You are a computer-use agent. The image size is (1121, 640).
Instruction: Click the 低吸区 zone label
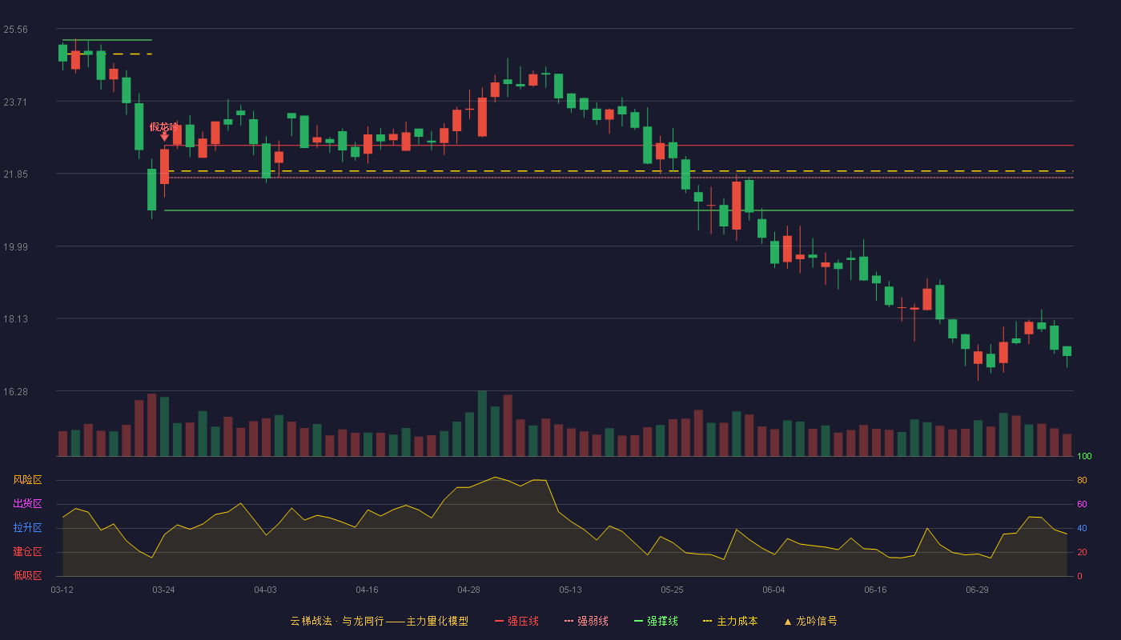[x=27, y=575]
